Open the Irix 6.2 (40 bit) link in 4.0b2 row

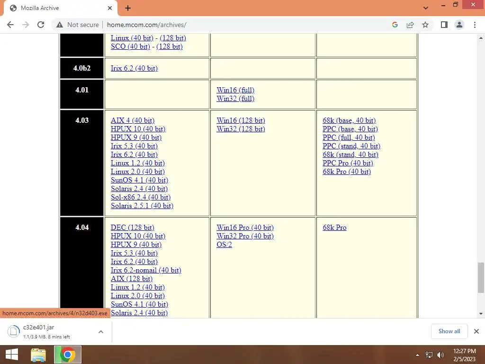(134, 68)
